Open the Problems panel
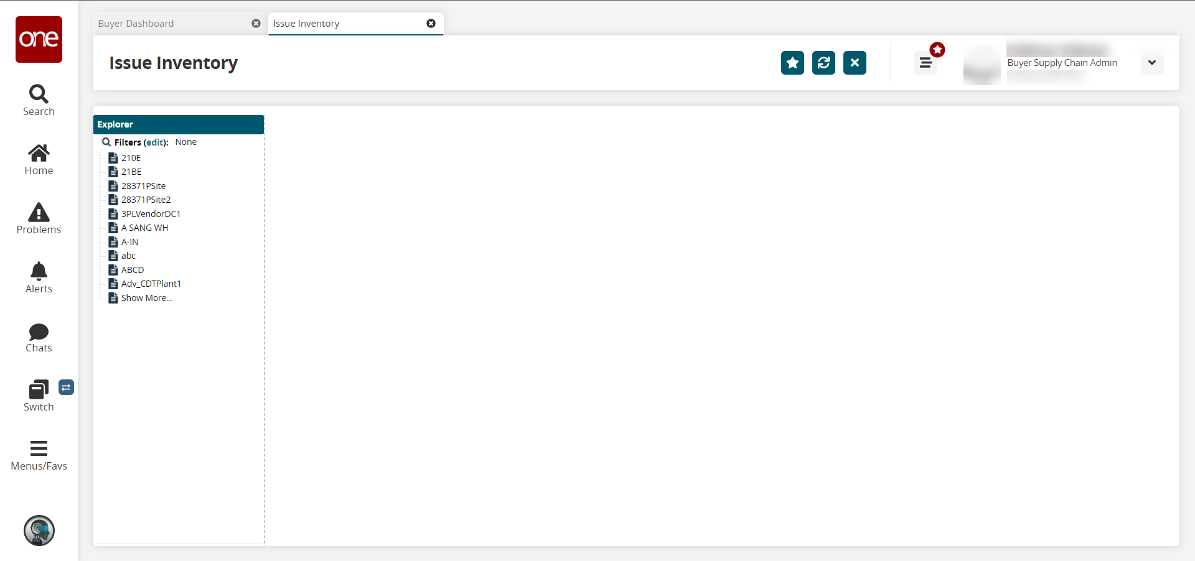Image resolution: width=1195 pixels, height=561 pixels. click(x=39, y=219)
